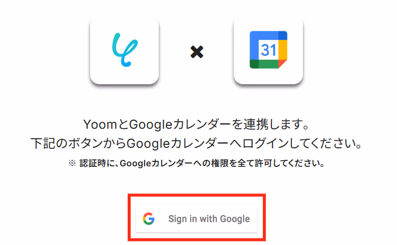Click the red folded corner of calendar icon
This screenshot has height=245, width=397.
point(282,63)
